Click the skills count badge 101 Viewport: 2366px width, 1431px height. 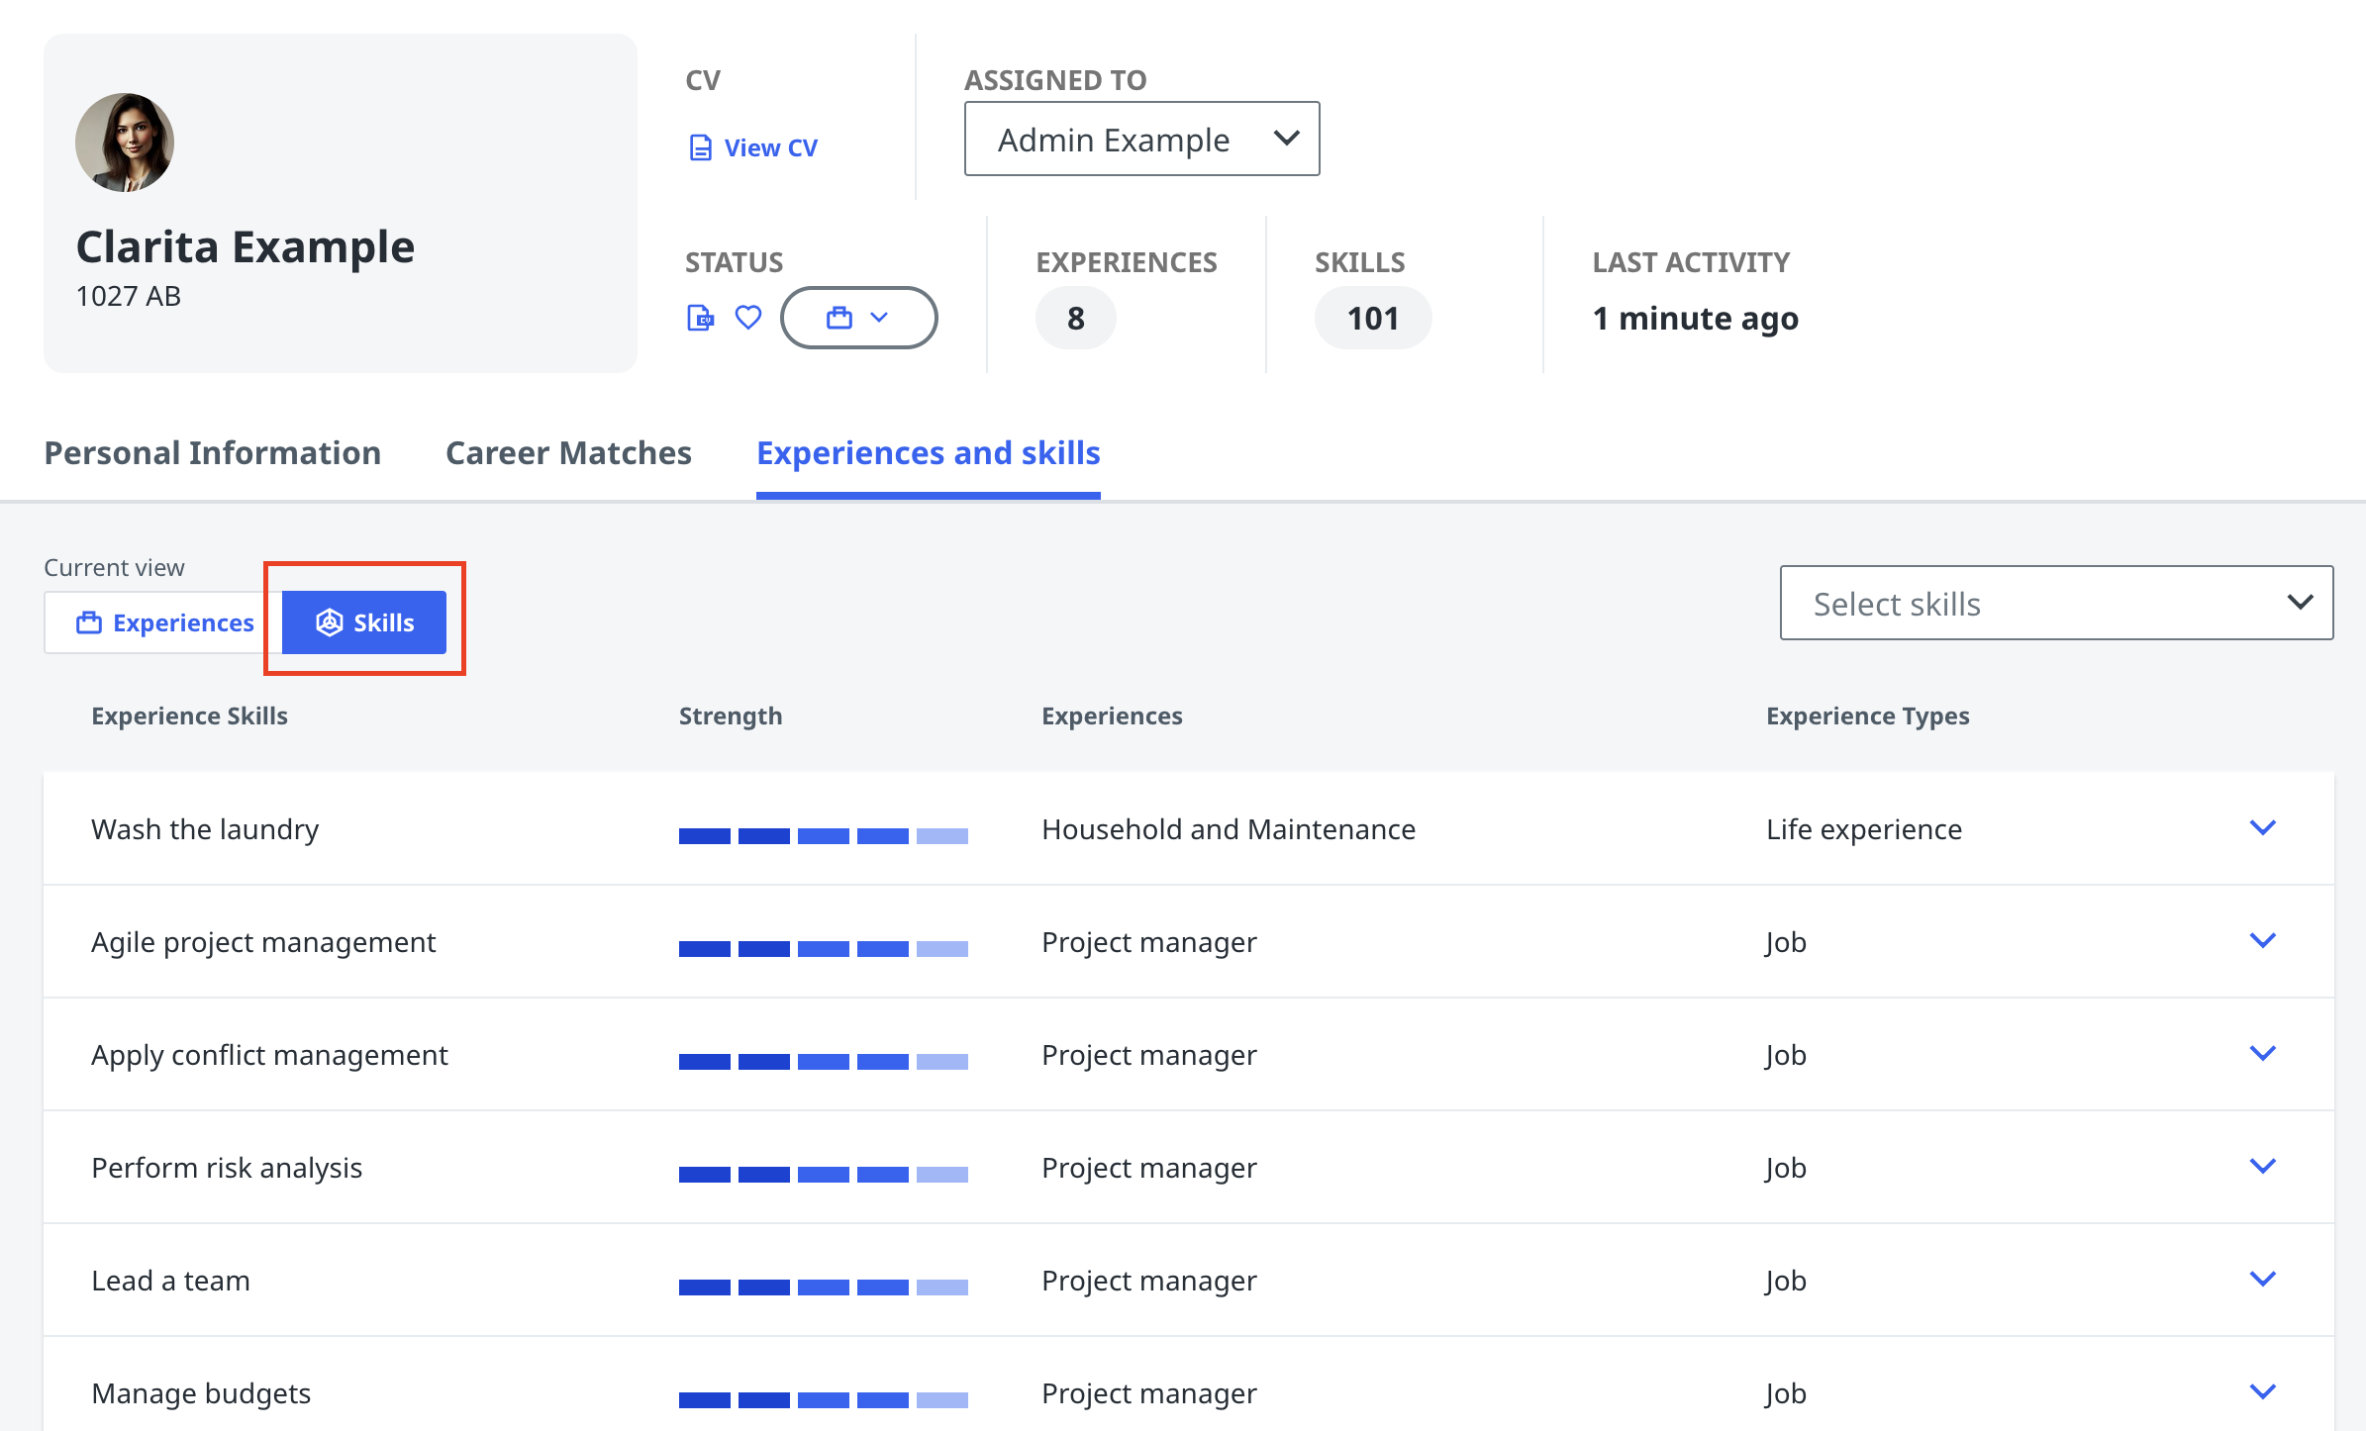point(1372,319)
